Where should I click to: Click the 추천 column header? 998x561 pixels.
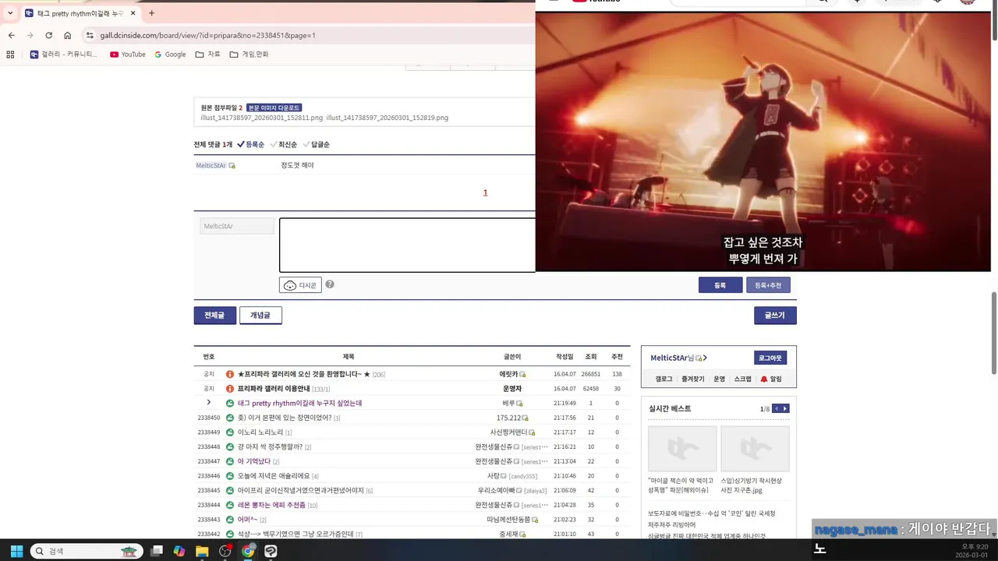tap(617, 356)
